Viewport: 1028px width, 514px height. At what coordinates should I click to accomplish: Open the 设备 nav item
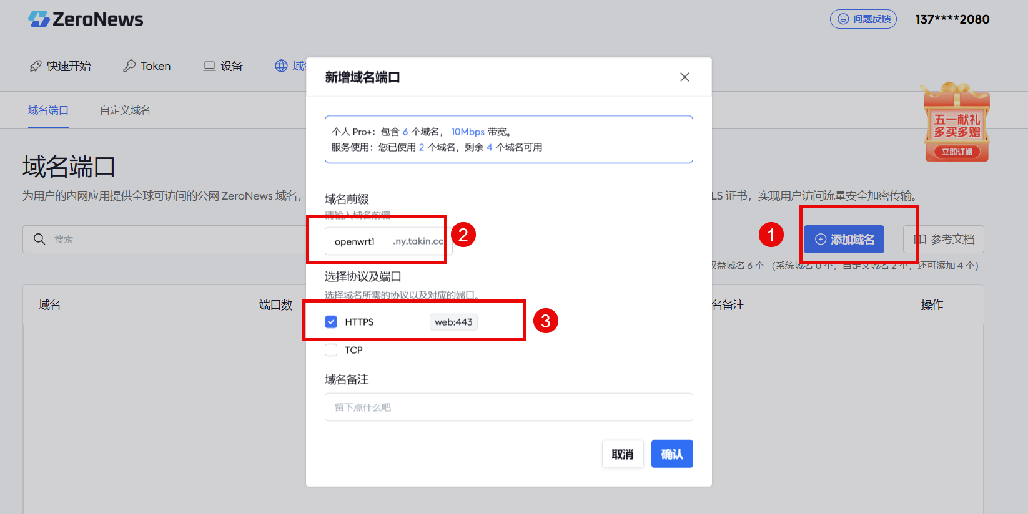point(223,66)
